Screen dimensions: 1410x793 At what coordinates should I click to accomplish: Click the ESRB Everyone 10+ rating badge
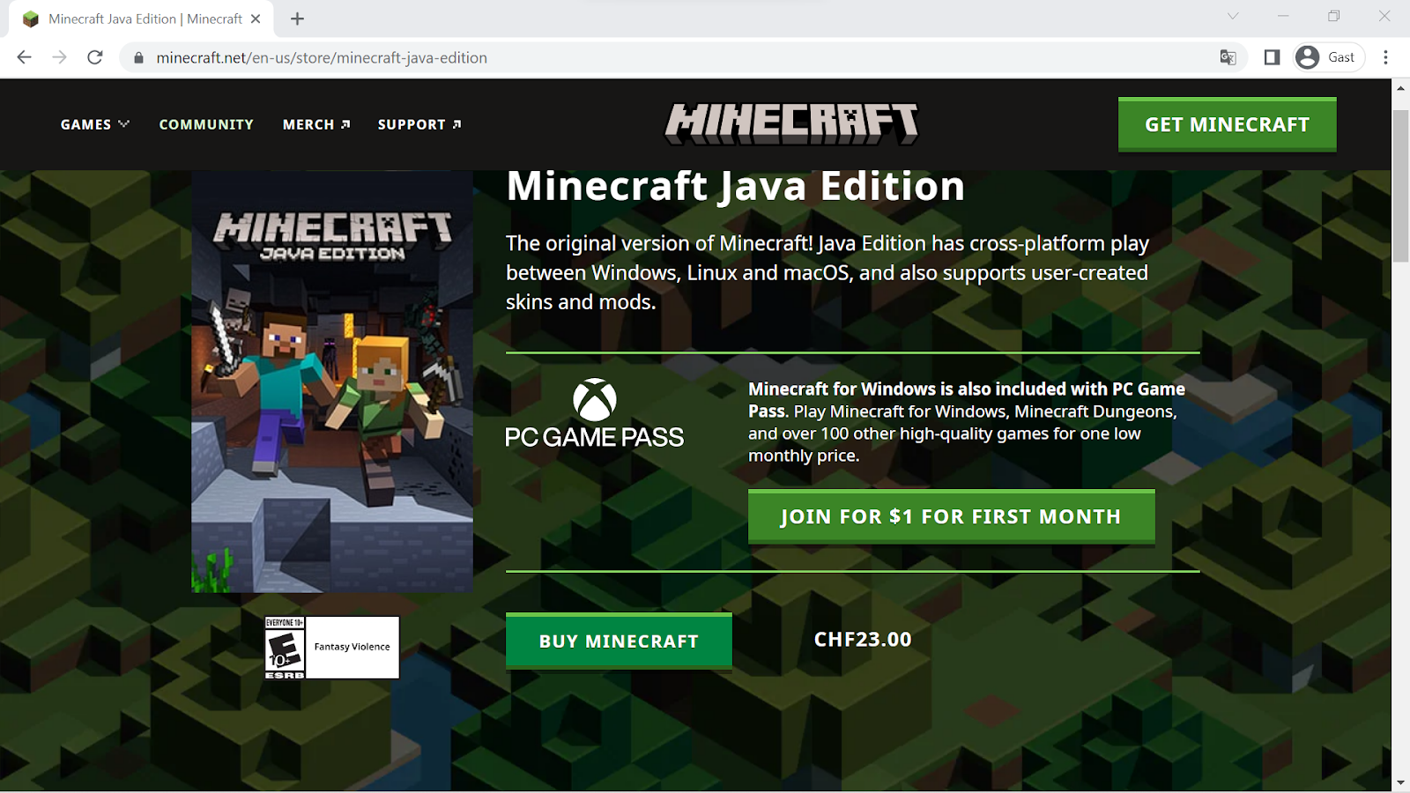coord(285,648)
